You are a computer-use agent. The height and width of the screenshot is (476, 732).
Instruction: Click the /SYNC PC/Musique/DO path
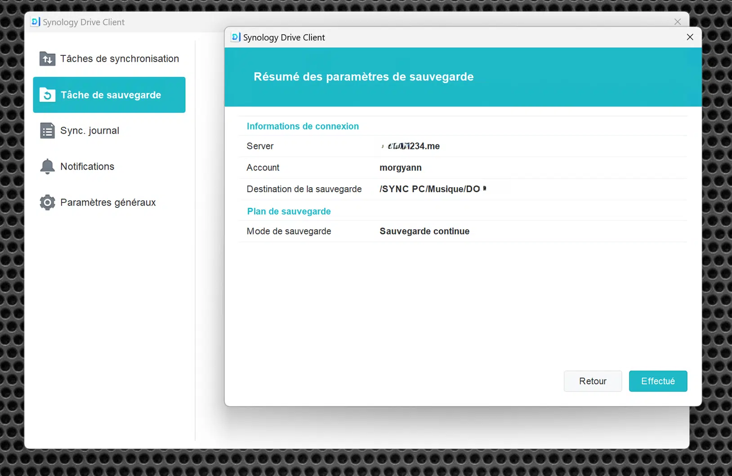tap(433, 189)
